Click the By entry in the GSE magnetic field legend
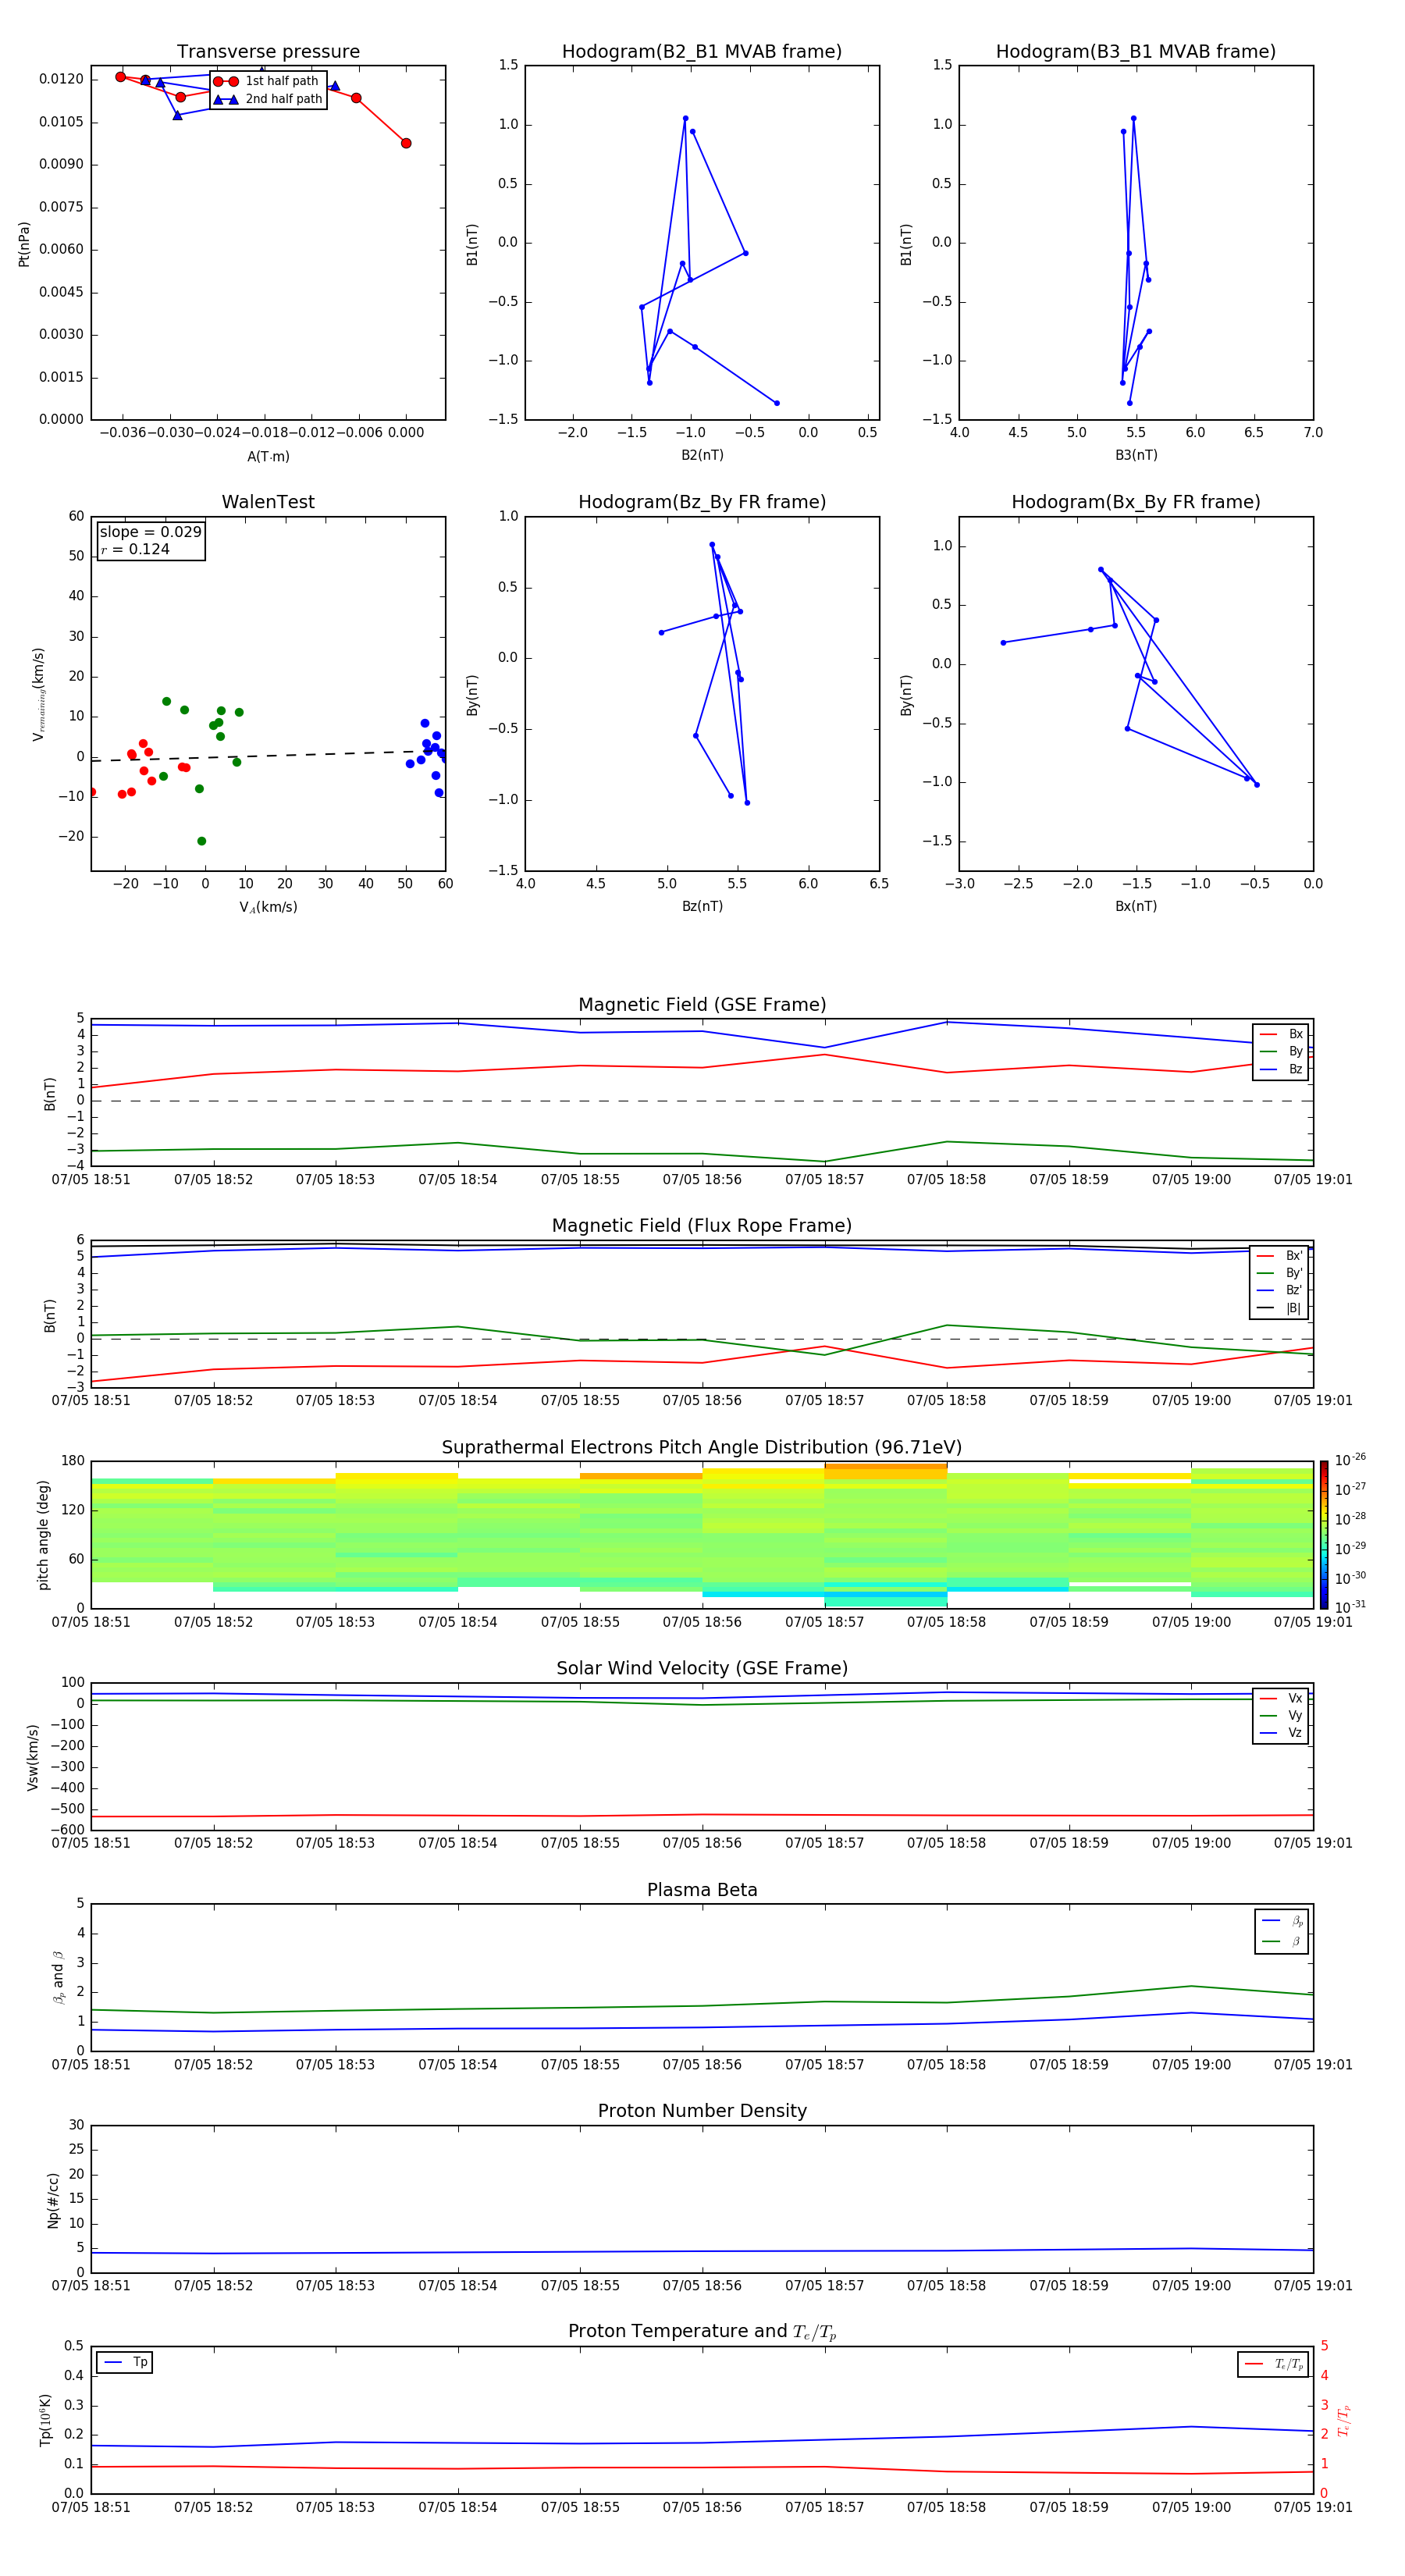The image size is (1405, 2576). [x=1281, y=1052]
